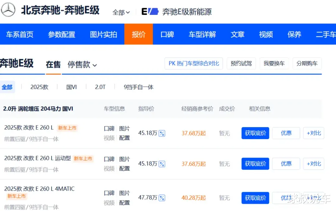Click 37.68万起 for E 260 L 运动型

pyautogui.click(x=194, y=164)
